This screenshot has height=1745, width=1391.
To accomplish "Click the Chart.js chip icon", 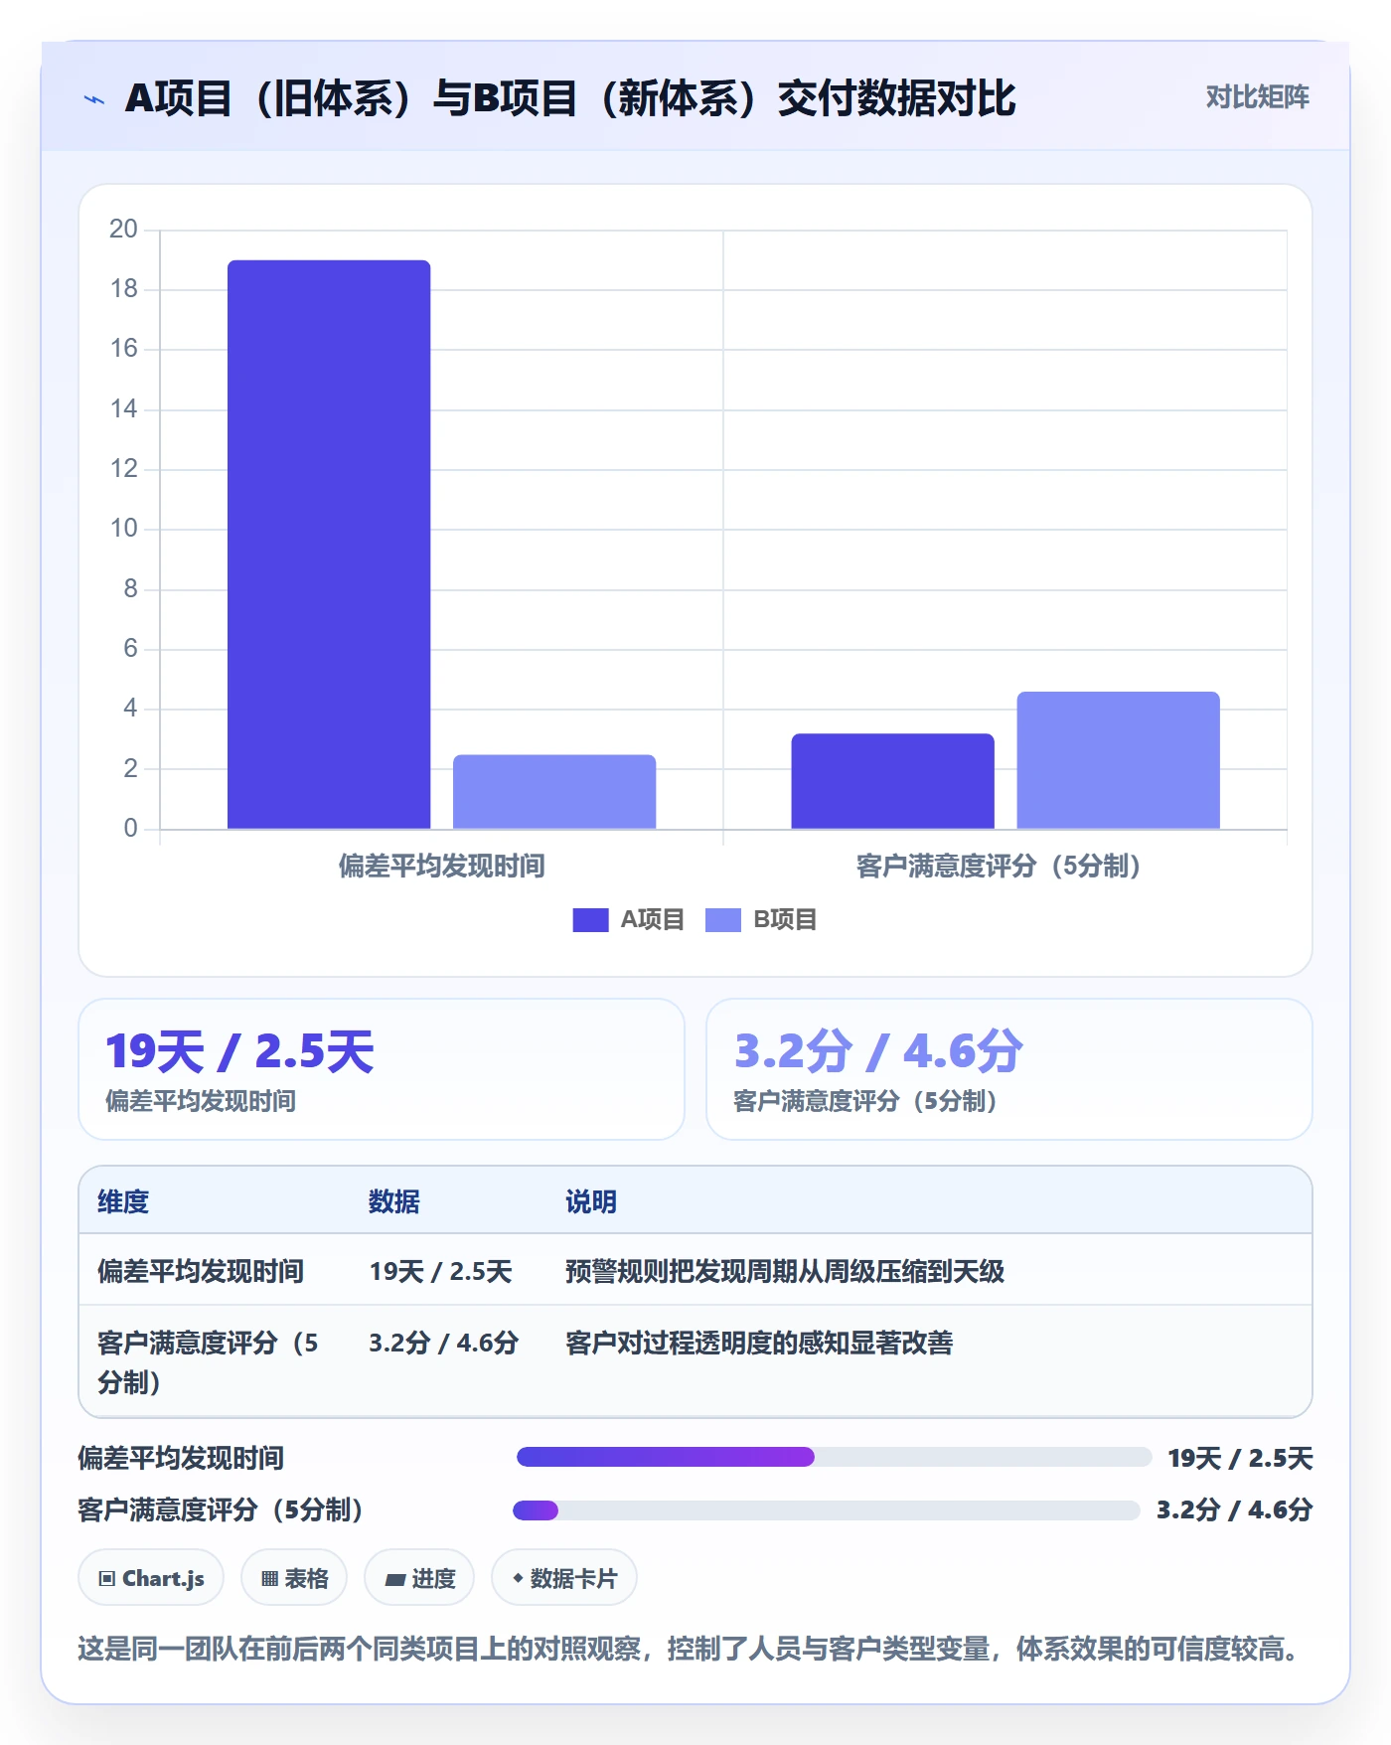I will pos(107,1578).
